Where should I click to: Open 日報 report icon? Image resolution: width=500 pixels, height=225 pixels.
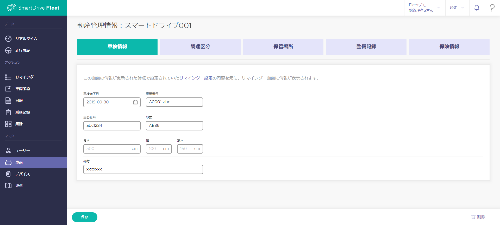click(x=8, y=101)
